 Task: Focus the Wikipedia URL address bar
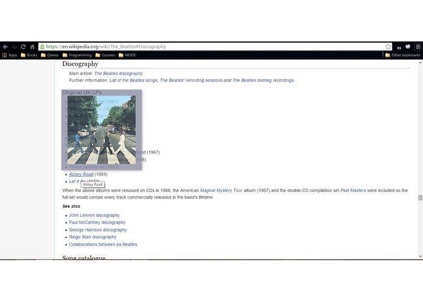point(214,47)
